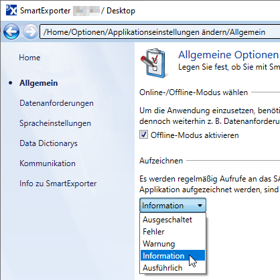
Task: Toggle the Offline-Modus aktivieren checkbox
Action: click(144, 135)
